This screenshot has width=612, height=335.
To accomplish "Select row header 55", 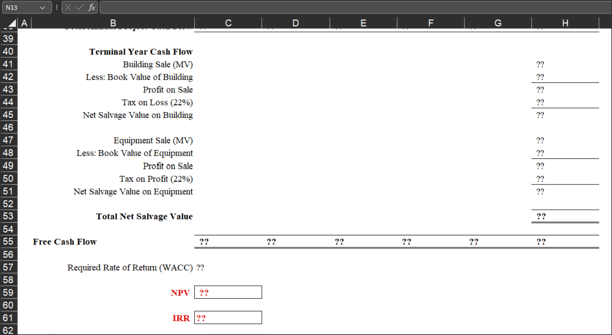I will point(8,241).
